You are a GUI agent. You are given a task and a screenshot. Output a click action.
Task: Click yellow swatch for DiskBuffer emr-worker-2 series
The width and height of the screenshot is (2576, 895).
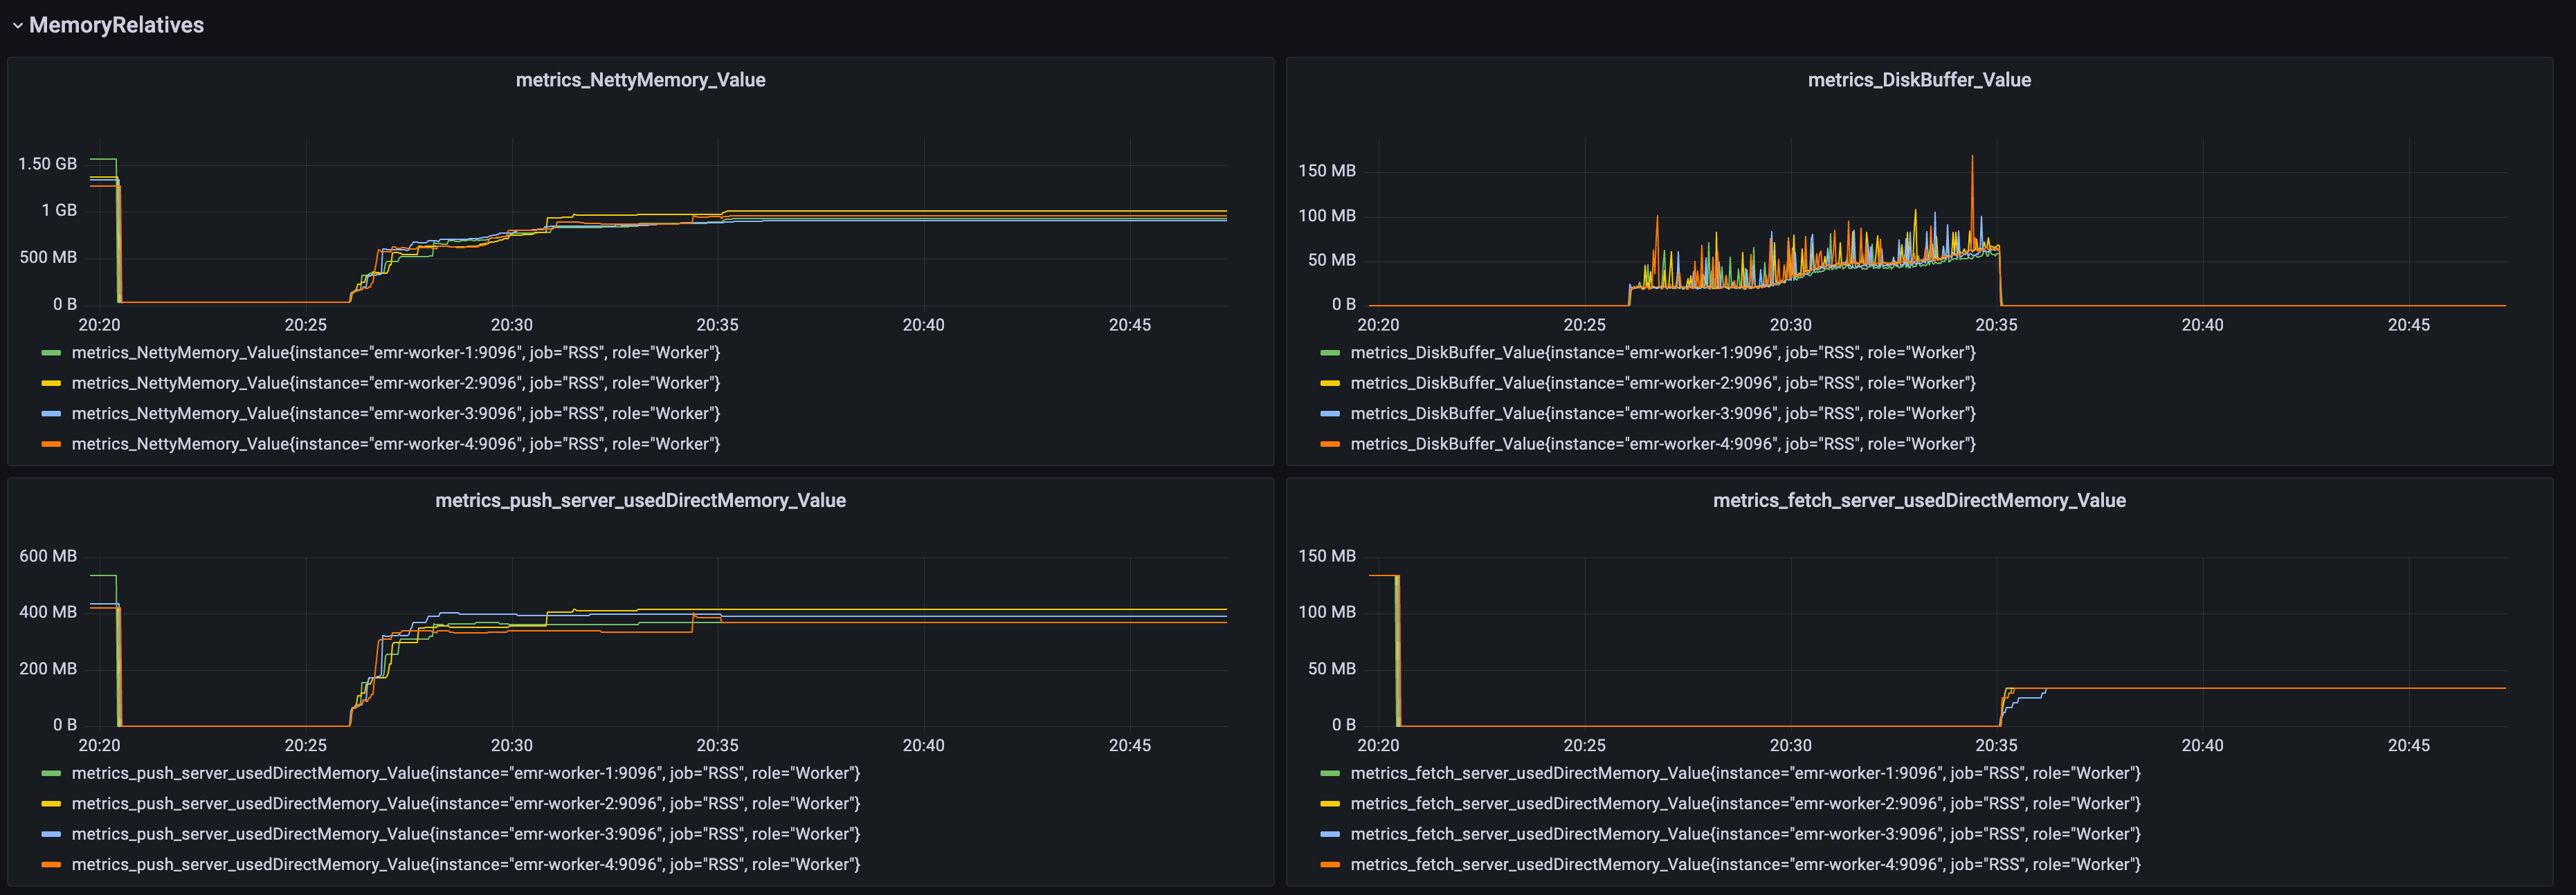click(x=1330, y=382)
